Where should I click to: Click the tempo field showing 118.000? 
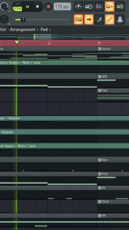pos(62,6)
